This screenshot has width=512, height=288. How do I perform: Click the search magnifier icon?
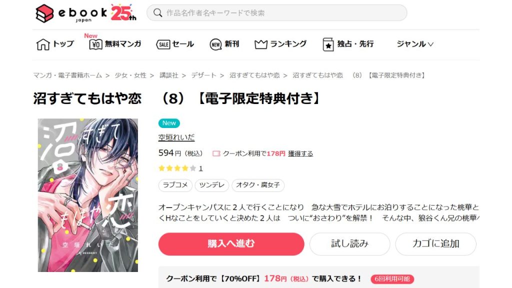click(x=157, y=13)
